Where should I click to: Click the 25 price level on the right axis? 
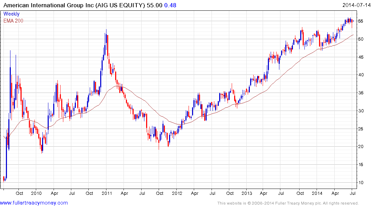[x=361, y=129]
